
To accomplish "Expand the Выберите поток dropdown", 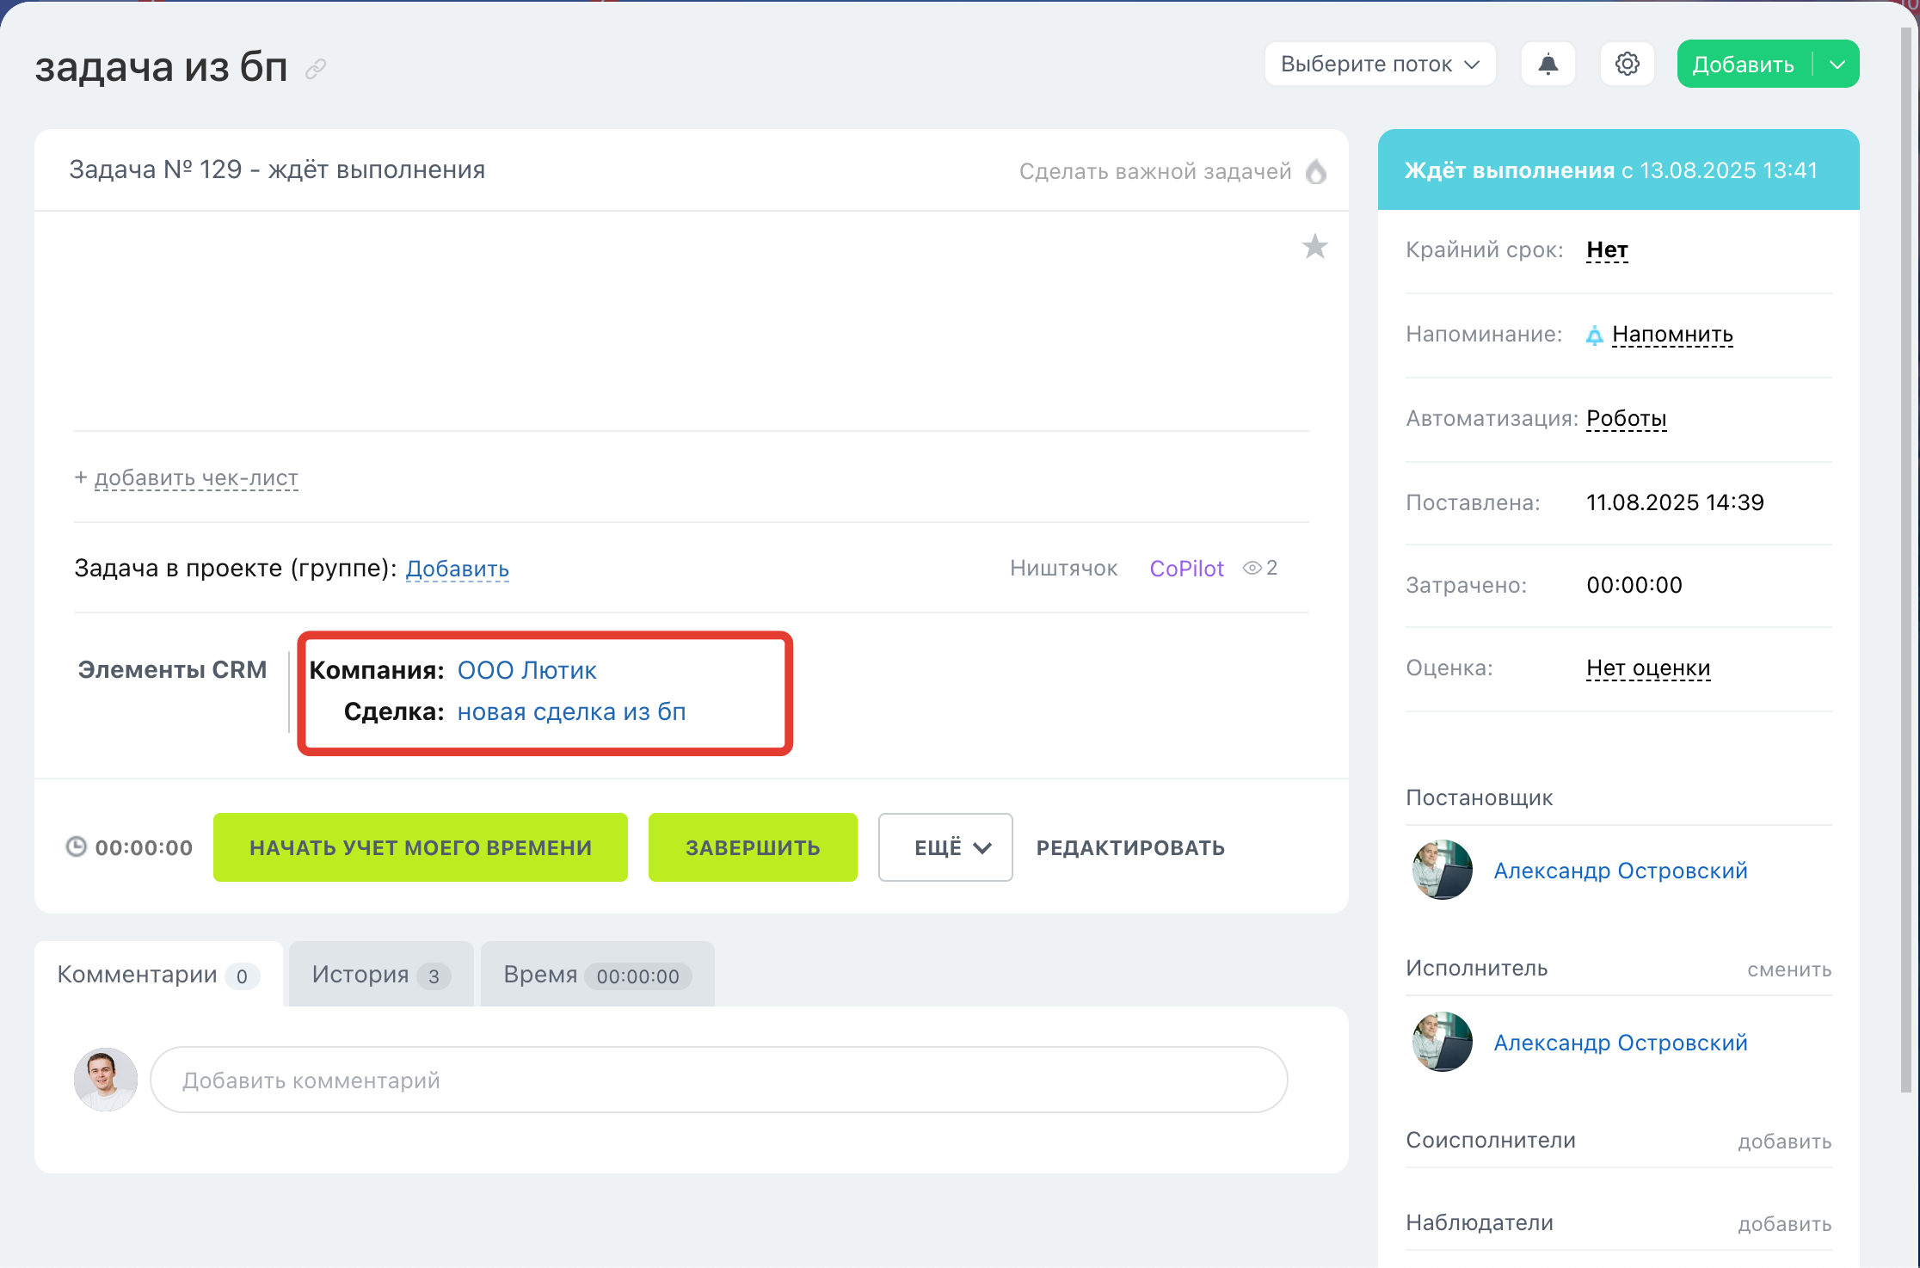I will point(1380,65).
